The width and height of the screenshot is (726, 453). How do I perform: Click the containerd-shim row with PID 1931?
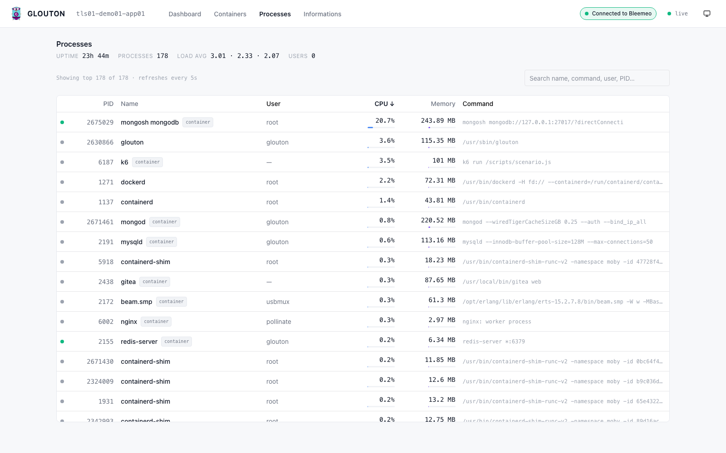(x=363, y=401)
